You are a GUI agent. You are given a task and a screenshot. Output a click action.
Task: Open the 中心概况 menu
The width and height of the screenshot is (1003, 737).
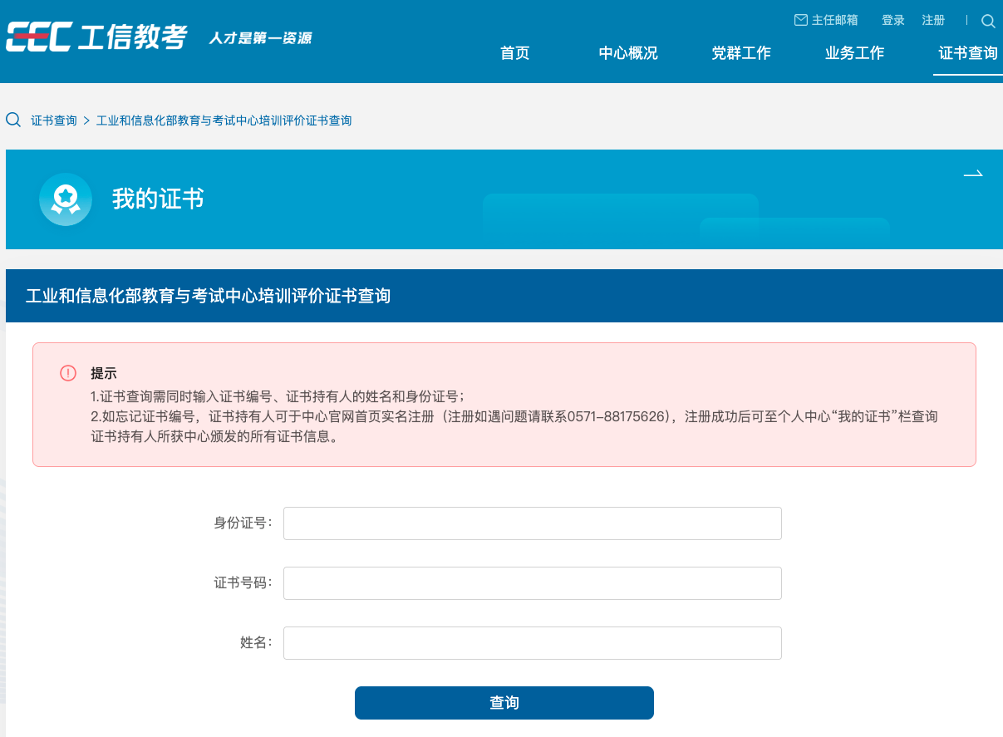628,53
